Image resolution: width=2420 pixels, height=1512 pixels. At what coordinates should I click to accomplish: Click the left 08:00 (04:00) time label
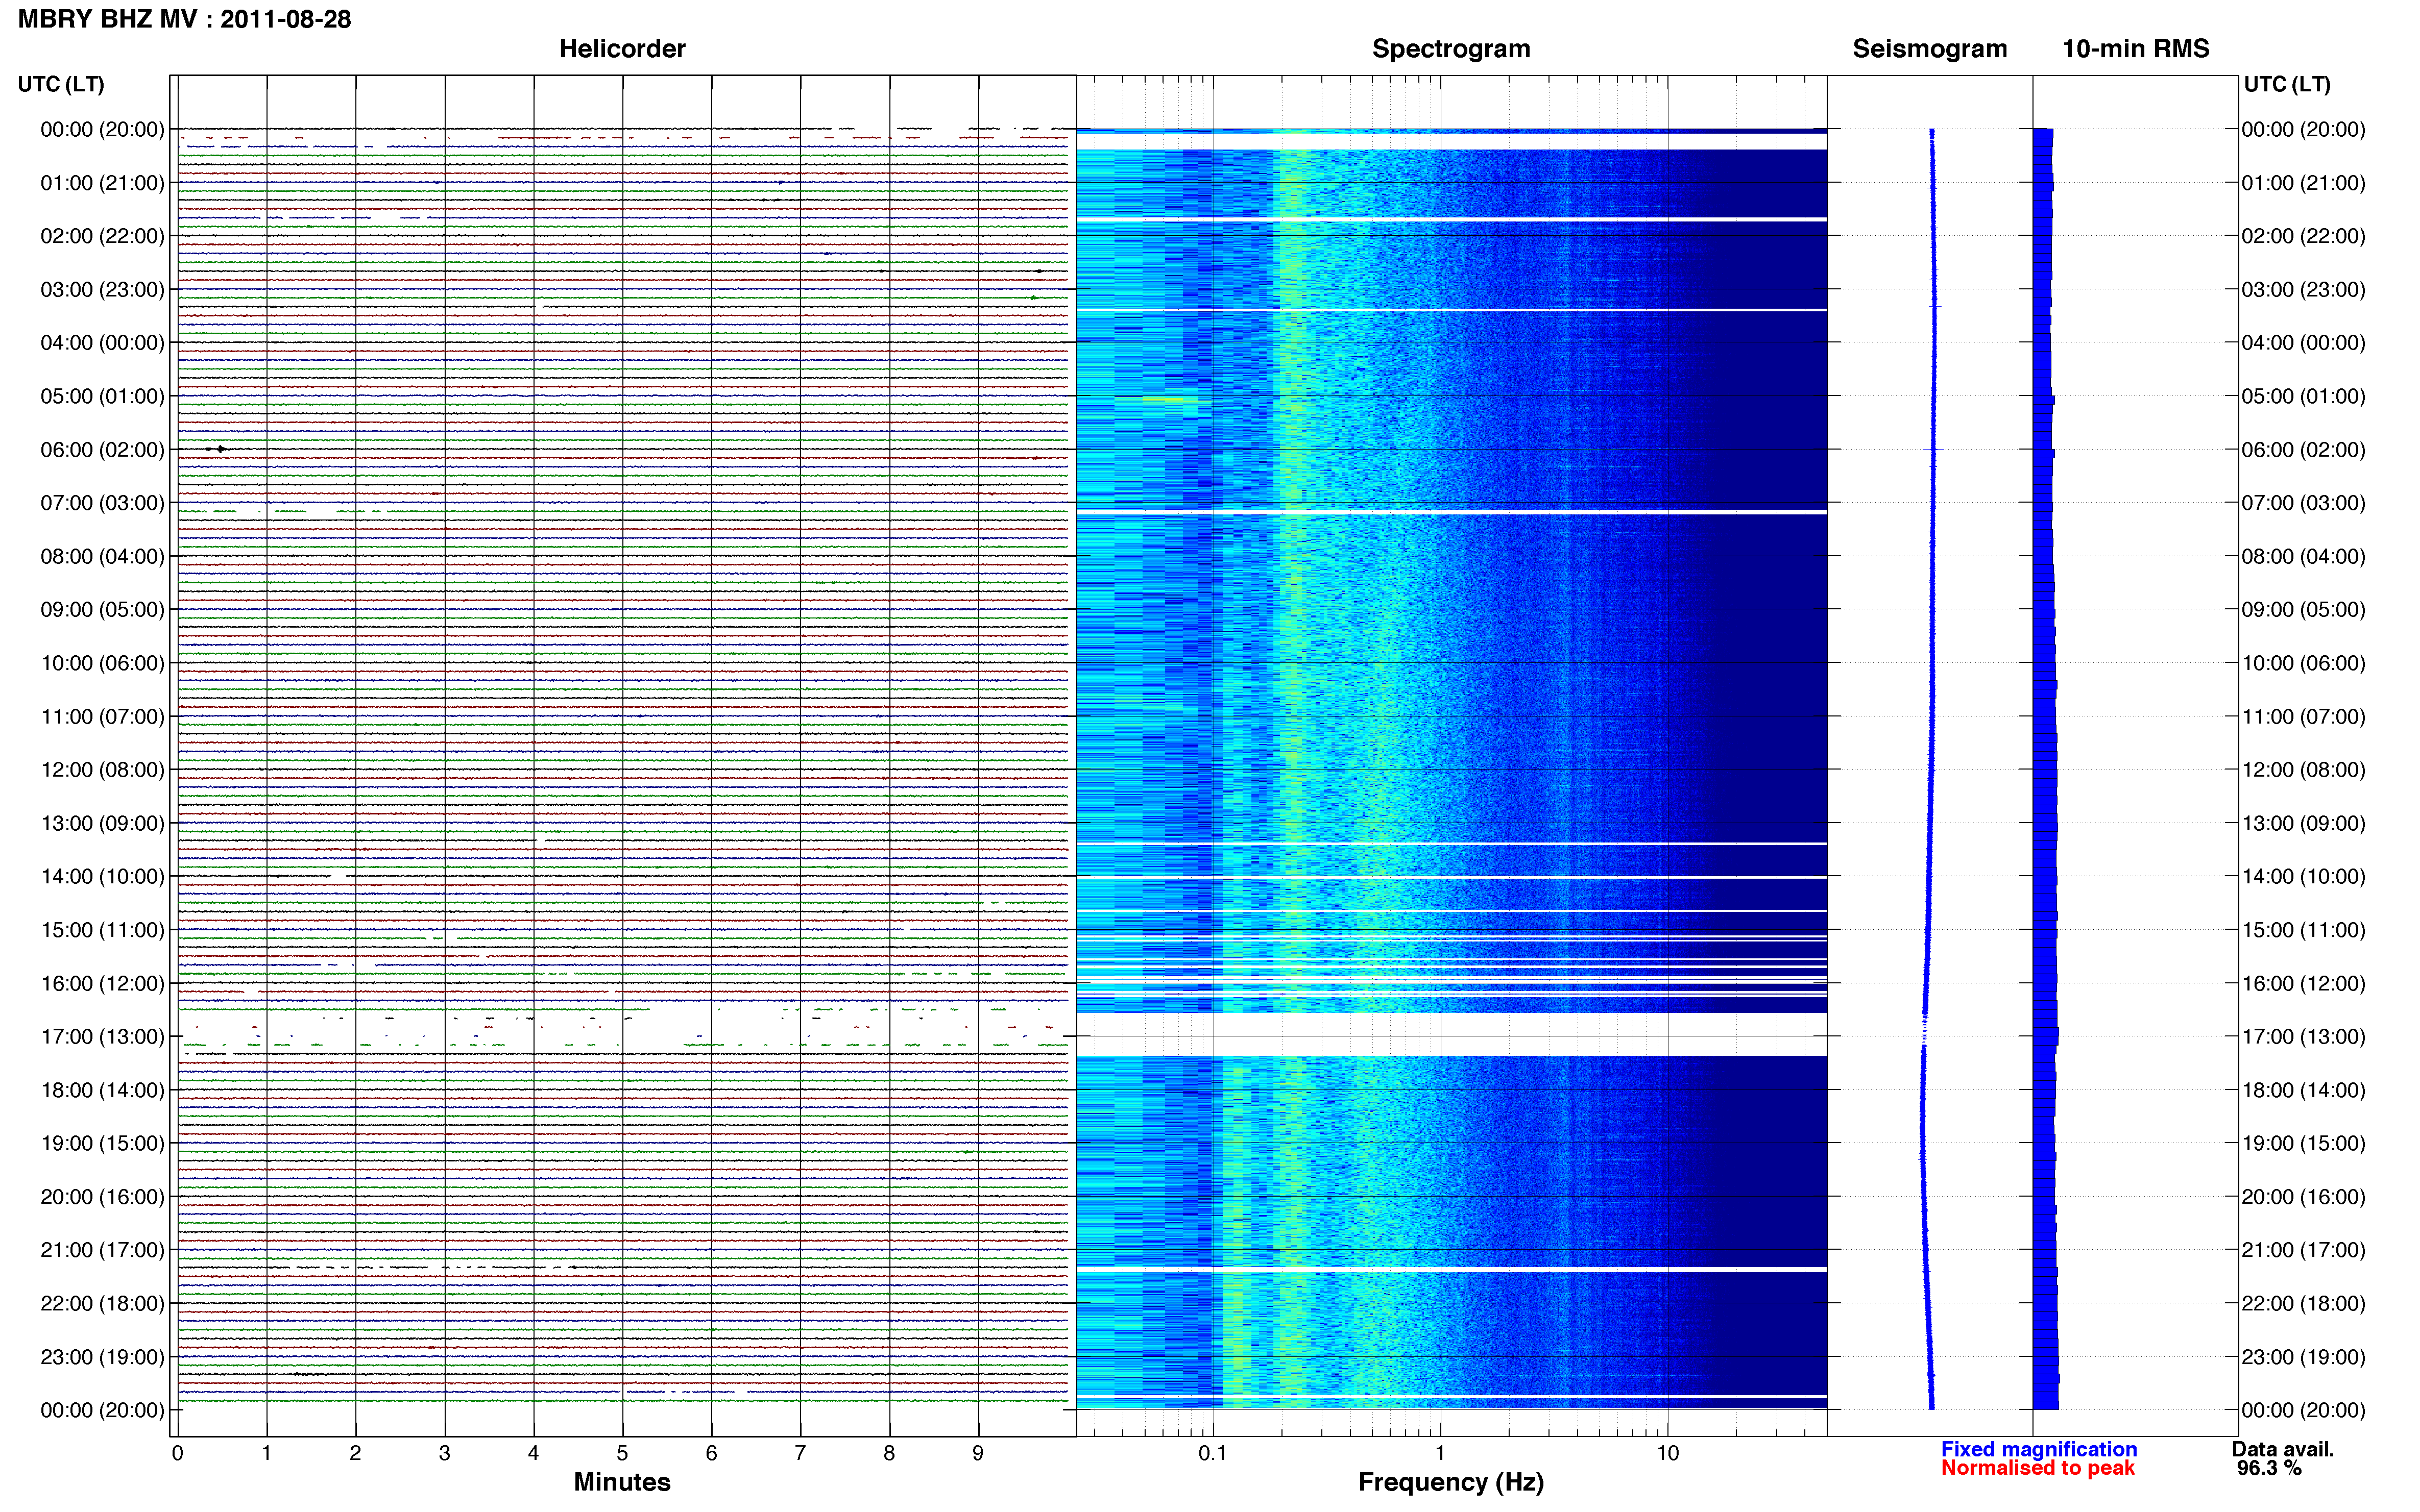click(102, 556)
